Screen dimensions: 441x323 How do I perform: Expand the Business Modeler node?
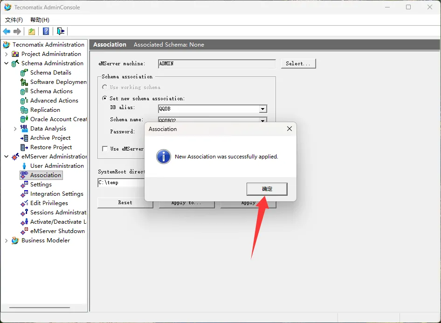pyautogui.click(x=6, y=241)
